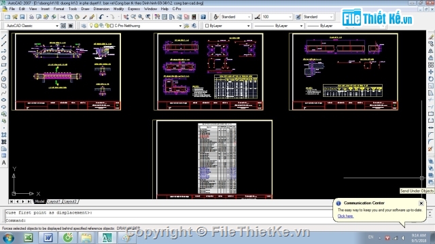Click the Undo arrow icon
Screen dimensions: 435x244
point(101,17)
